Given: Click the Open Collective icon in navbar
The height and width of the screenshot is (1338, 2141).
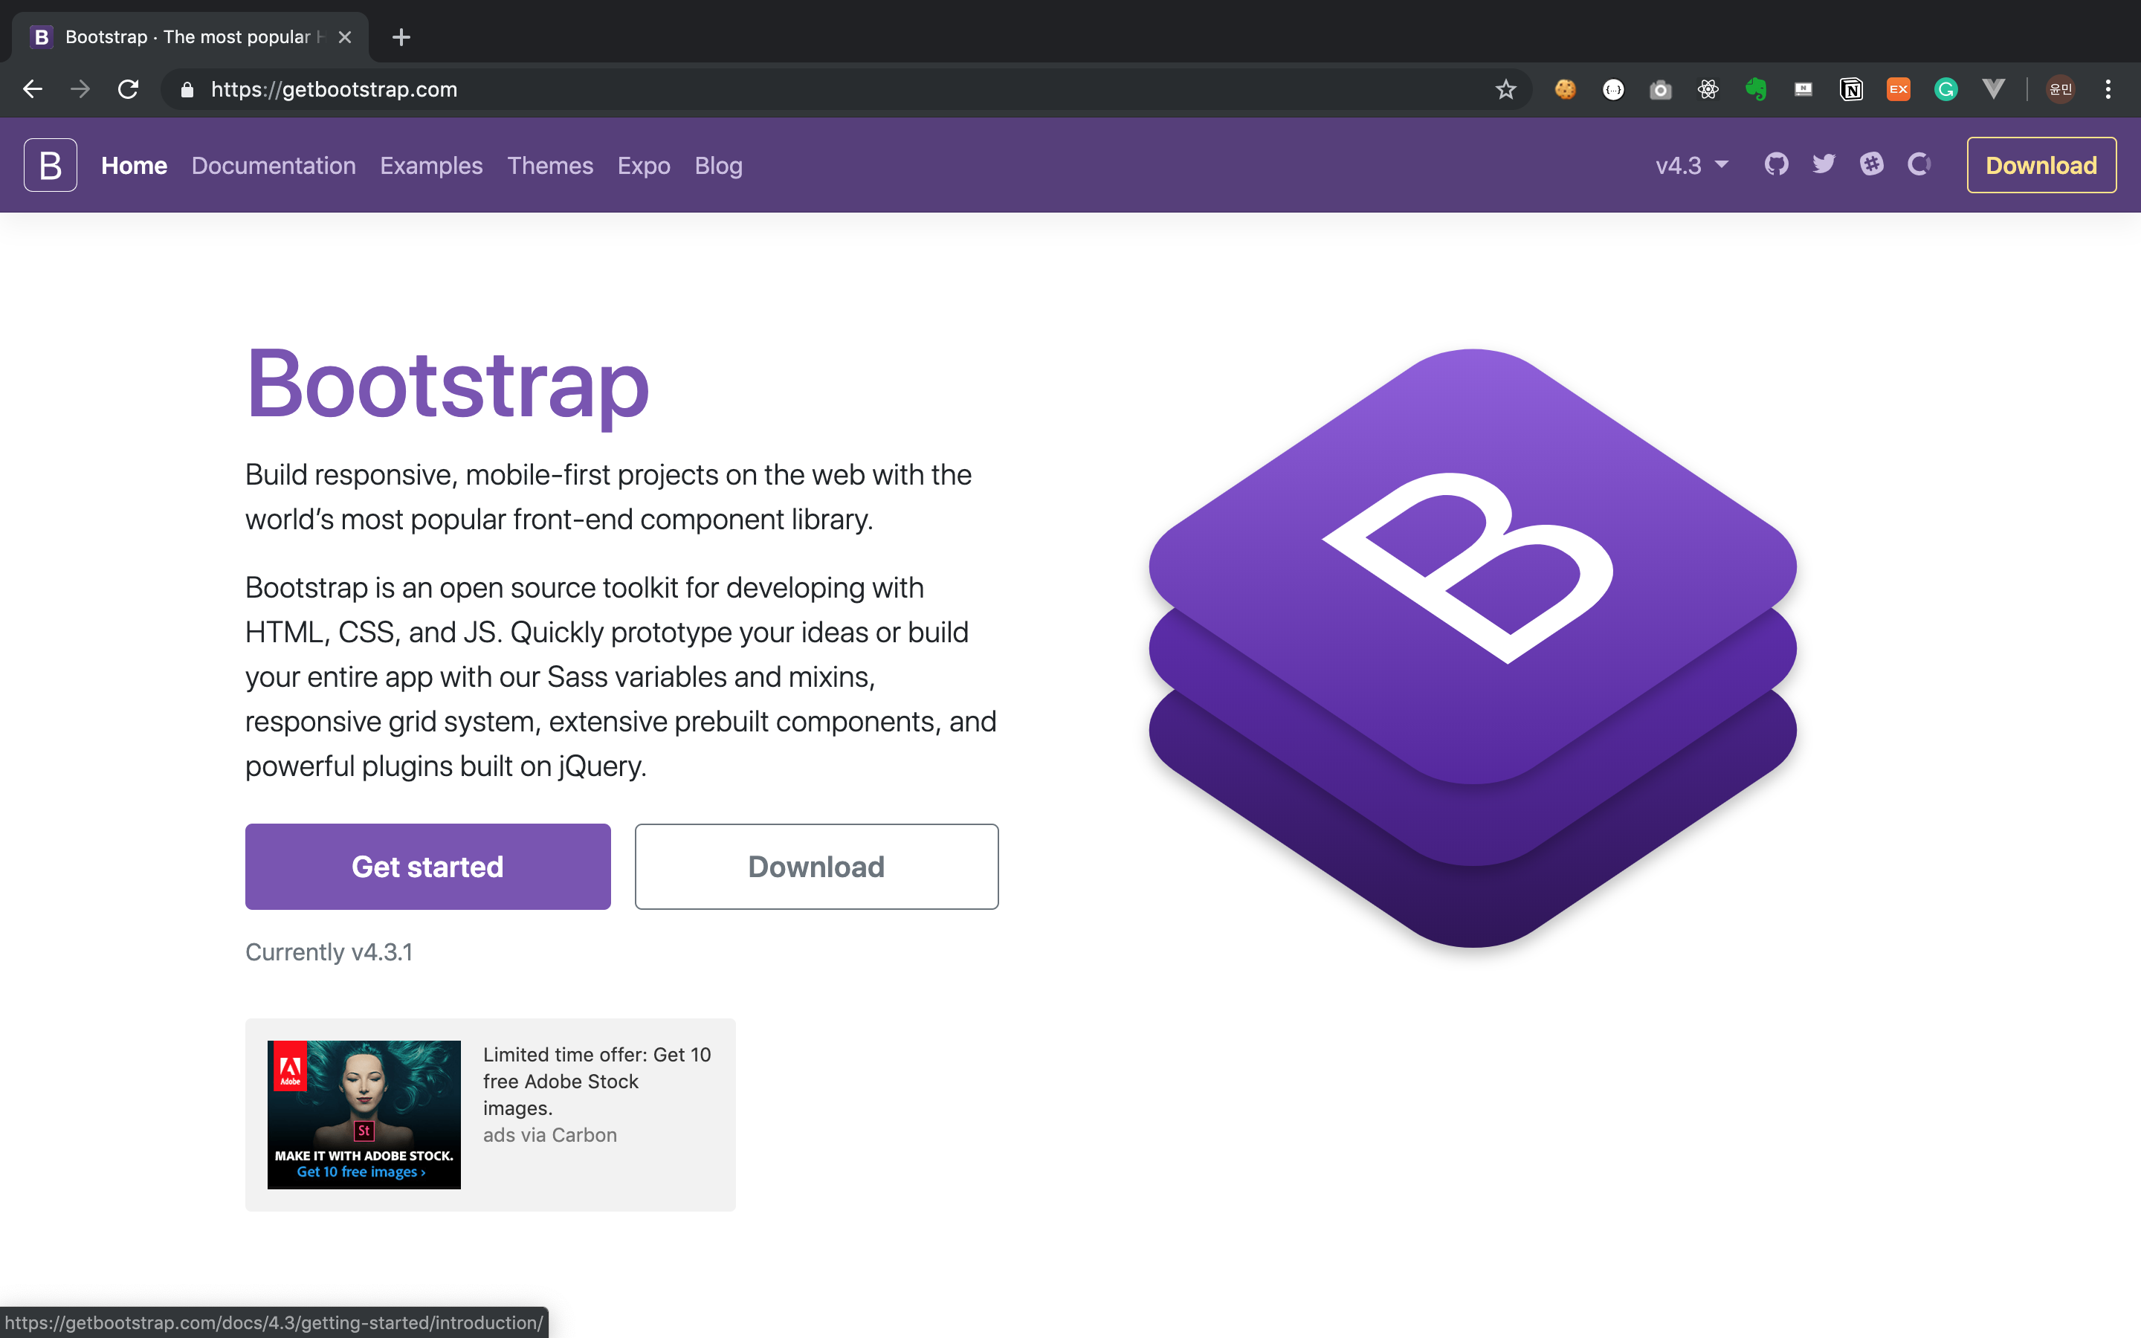Looking at the screenshot, I should [x=1918, y=164].
